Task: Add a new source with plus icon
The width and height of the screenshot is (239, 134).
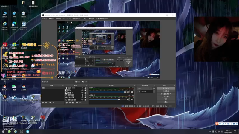Action: [67, 103]
